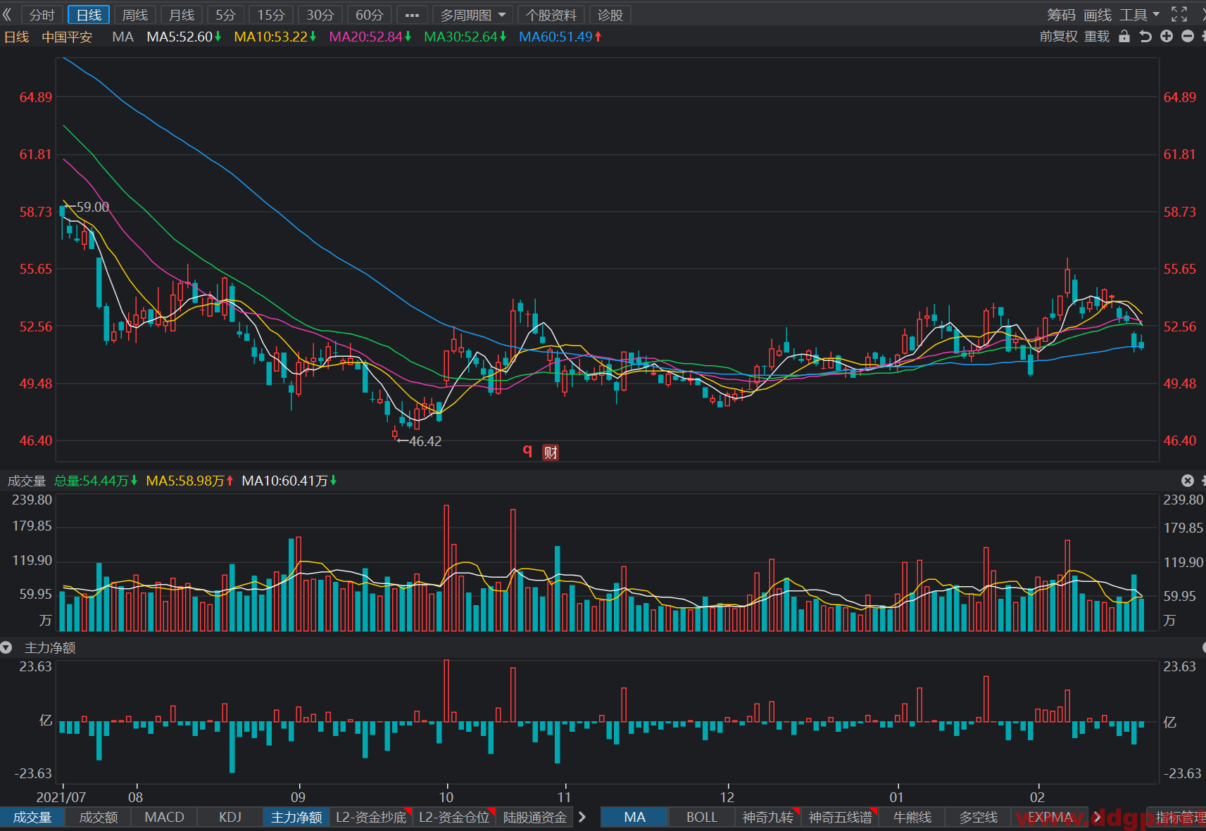Open more periods ellipsis menu
Screen dimensions: 1206x831
[x=413, y=15]
